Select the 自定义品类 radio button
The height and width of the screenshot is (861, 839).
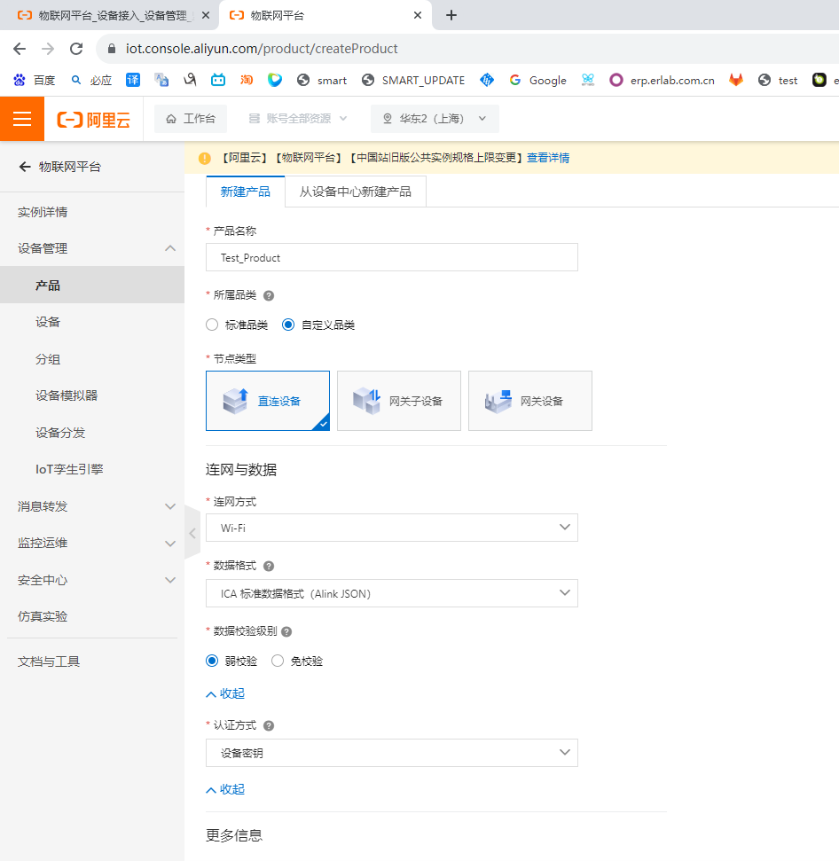tap(288, 325)
